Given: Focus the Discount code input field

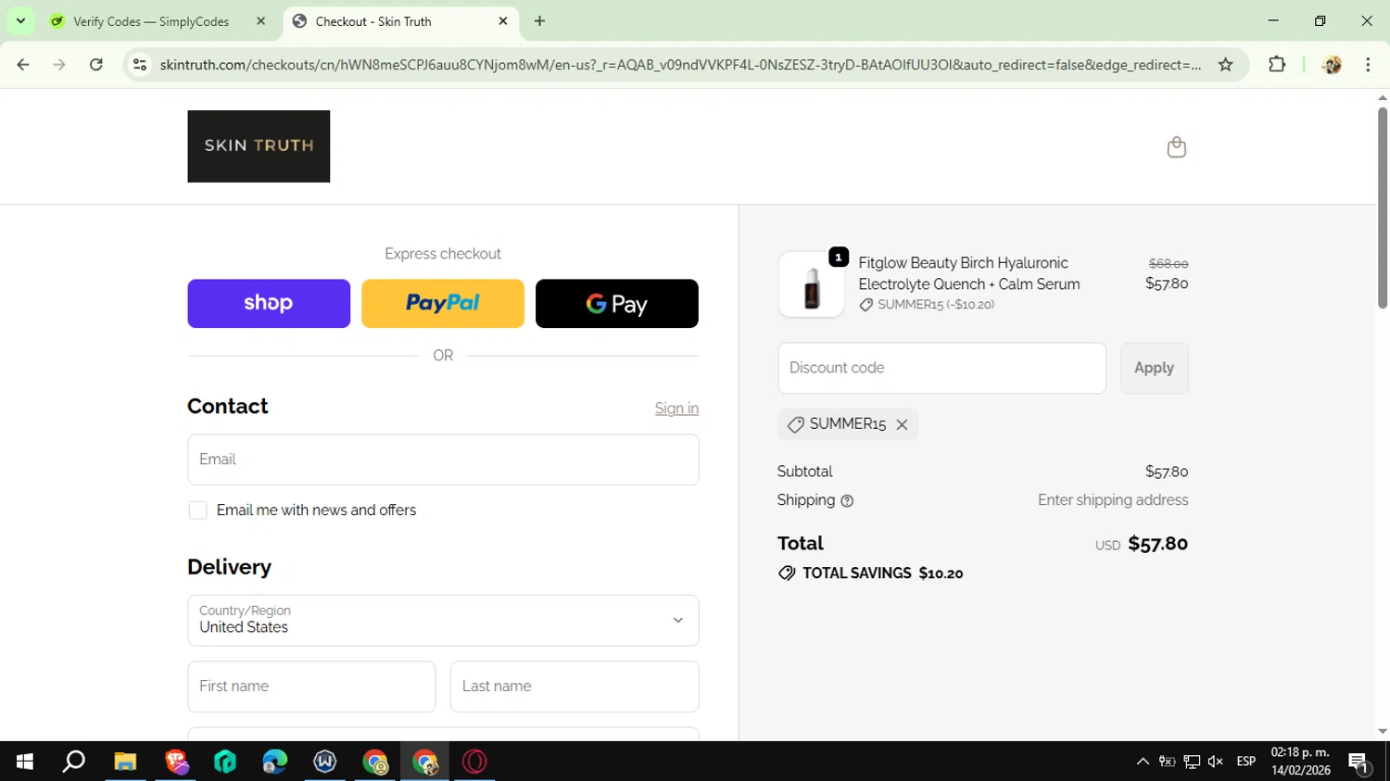Looking at the screenshot, I should pyautogui.click(x=941, y=368).
